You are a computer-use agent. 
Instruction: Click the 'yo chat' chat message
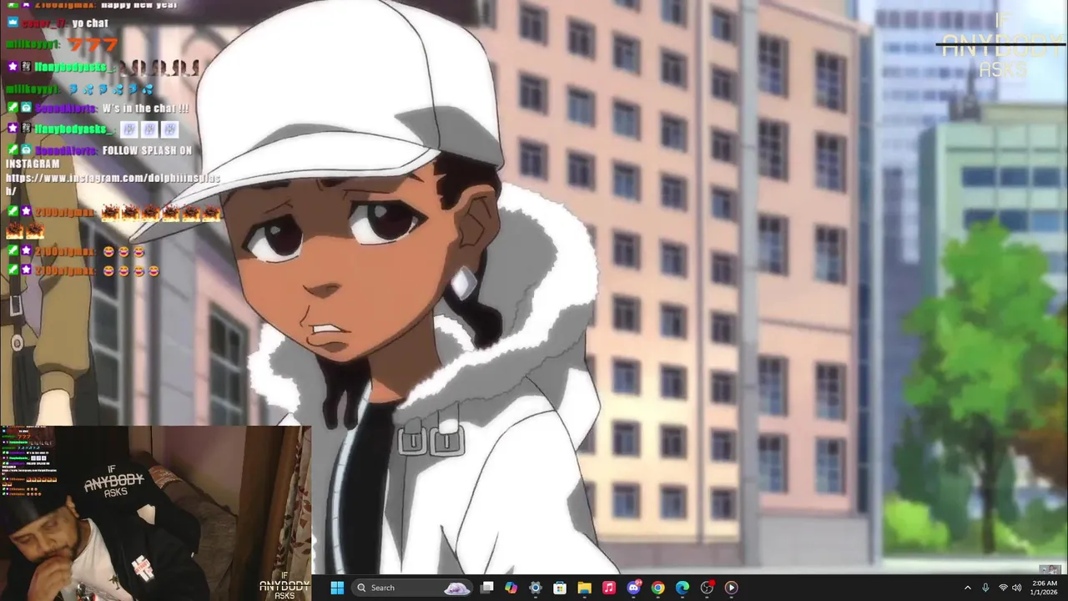click(x=90, y=23)
